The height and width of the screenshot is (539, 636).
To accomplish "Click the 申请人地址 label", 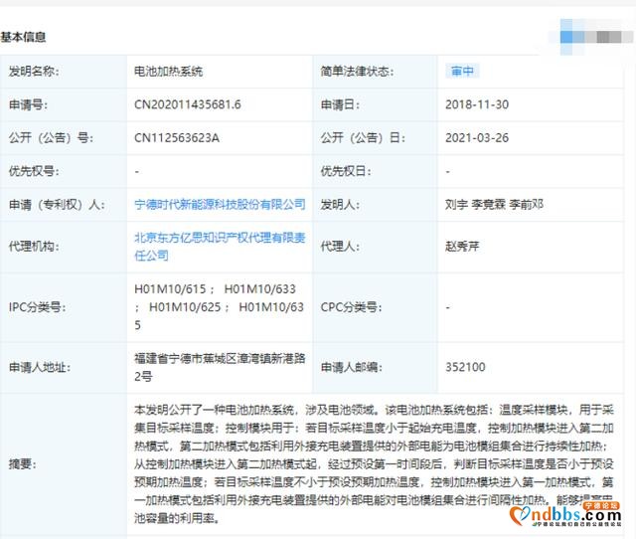I will (x=40, y=367).
